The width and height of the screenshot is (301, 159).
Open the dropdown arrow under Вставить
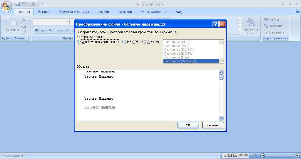(x=12, y=33)
